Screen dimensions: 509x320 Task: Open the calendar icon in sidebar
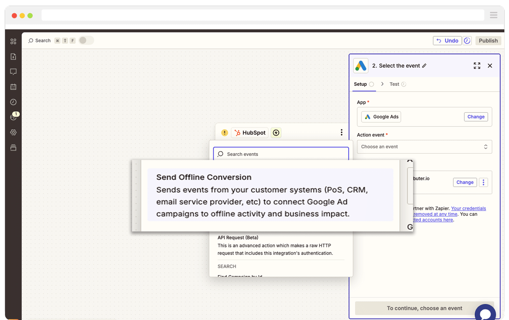13,87
